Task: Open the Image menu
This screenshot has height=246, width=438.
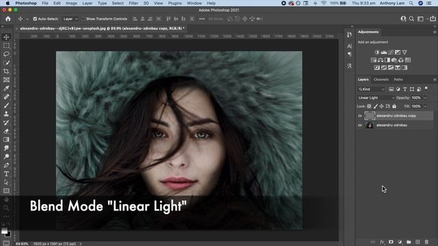Action: pyautogui.click(x=71, y=3)
